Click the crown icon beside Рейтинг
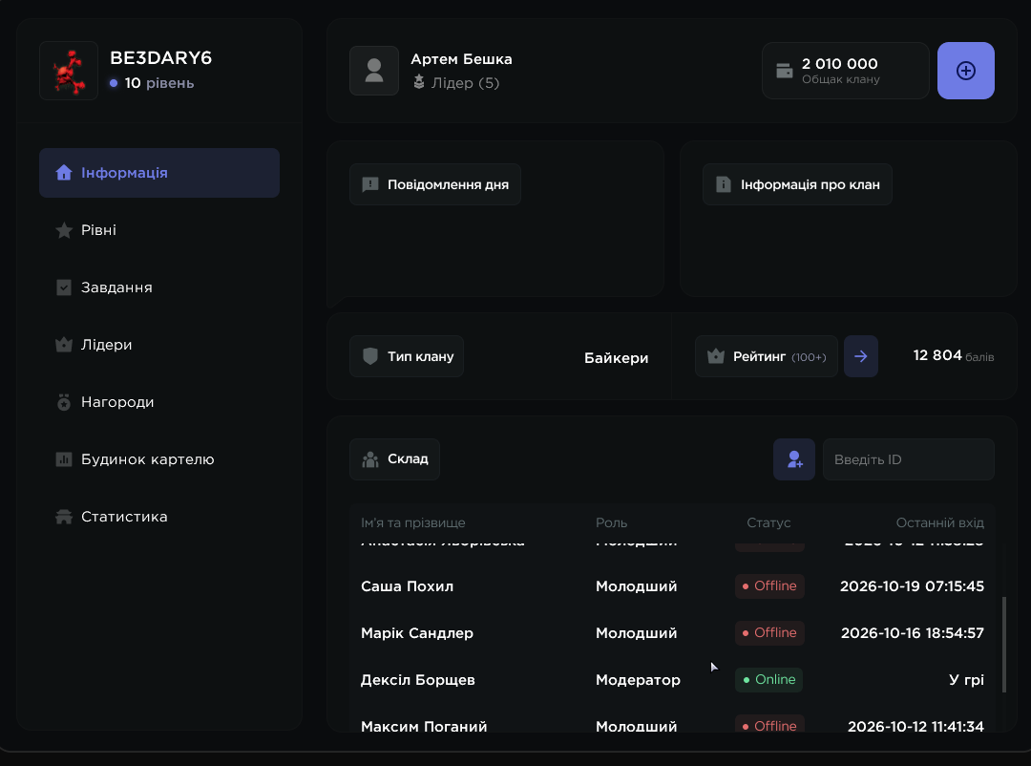1031x766 pixels. 715,356
